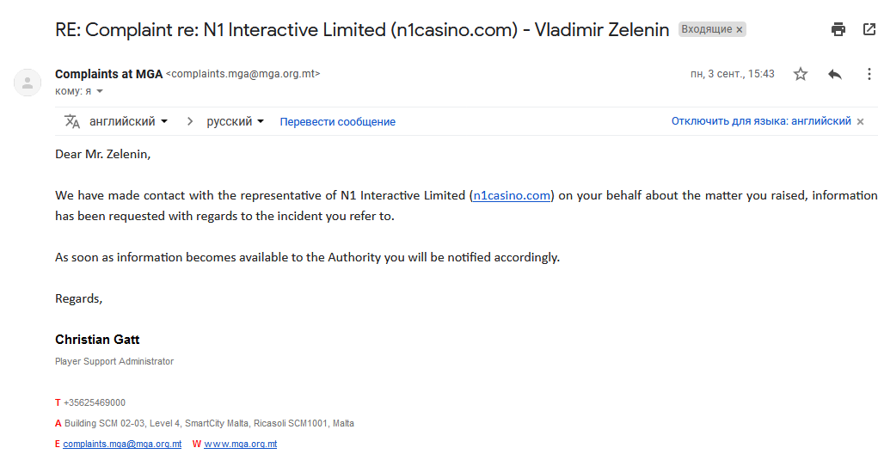Open the three-dot more options menu
878x454 pixels.
click(x=869, y=74)
